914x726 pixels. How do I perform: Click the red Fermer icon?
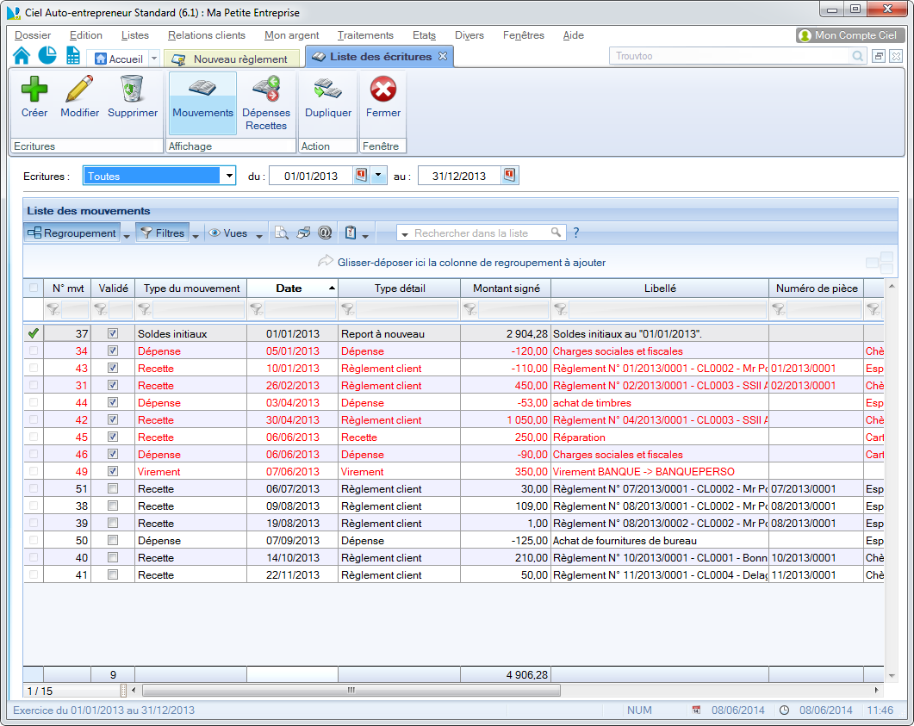(382, 90)
